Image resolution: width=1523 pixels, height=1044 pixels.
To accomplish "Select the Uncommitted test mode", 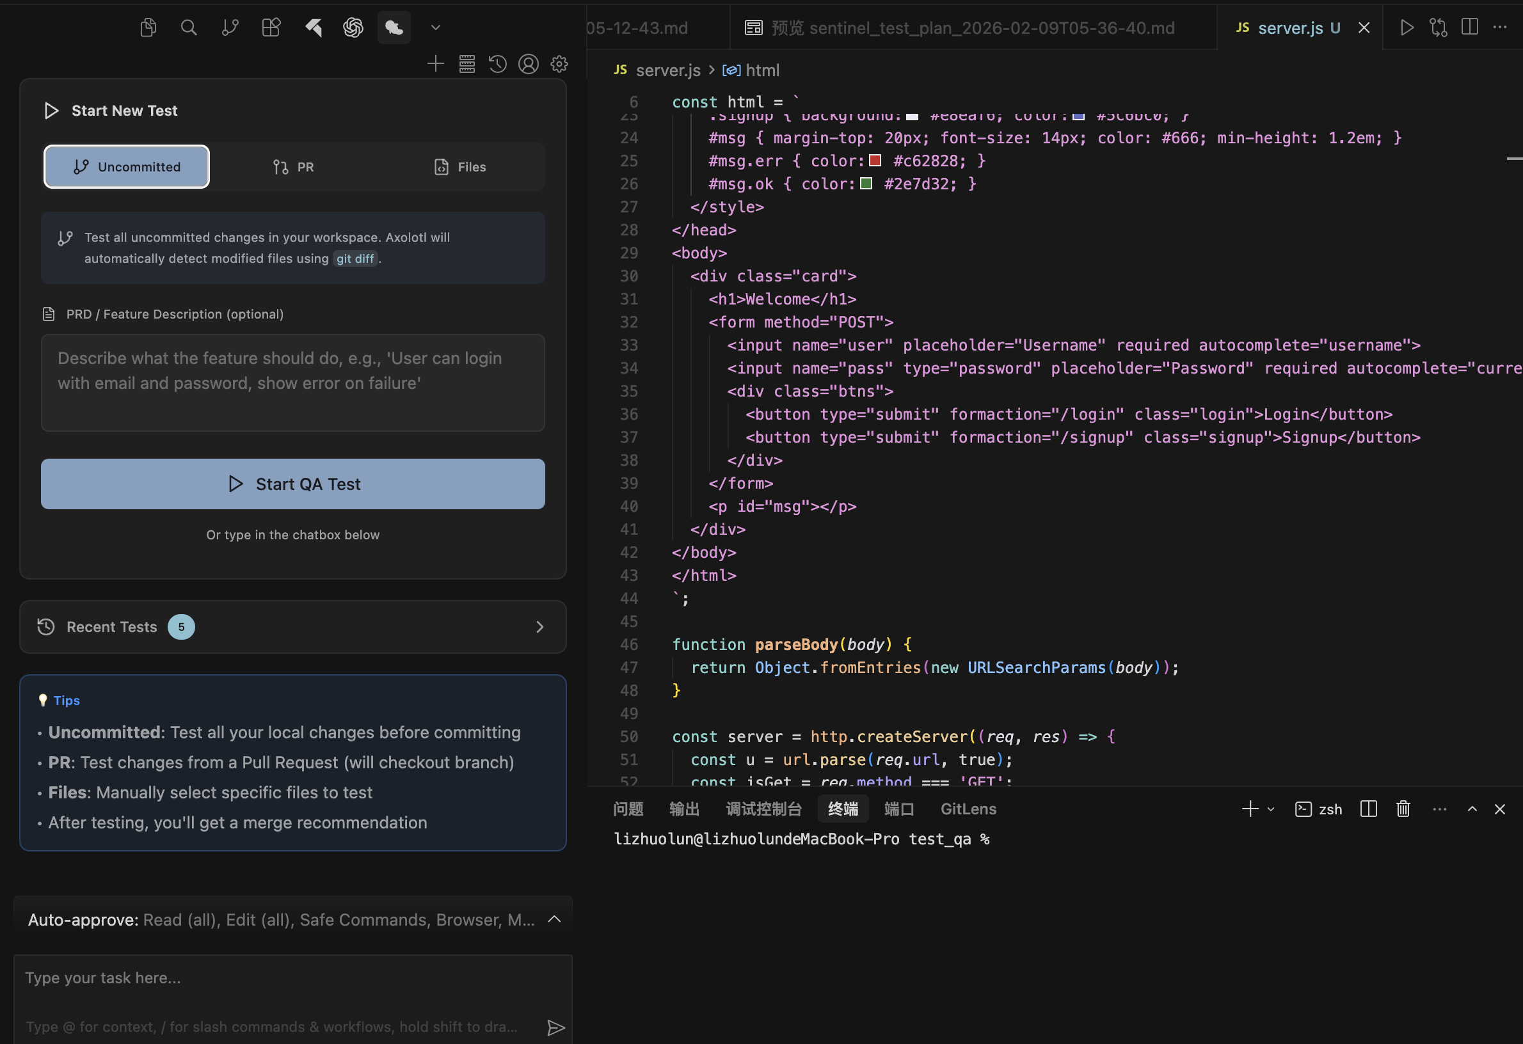I will [127, 167].
